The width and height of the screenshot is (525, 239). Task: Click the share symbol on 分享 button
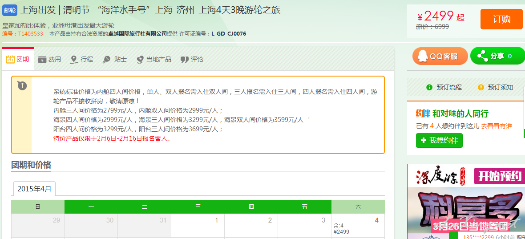click(x=482, y=56)
